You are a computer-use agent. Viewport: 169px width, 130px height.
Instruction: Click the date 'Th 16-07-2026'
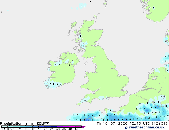coord(112,124)
